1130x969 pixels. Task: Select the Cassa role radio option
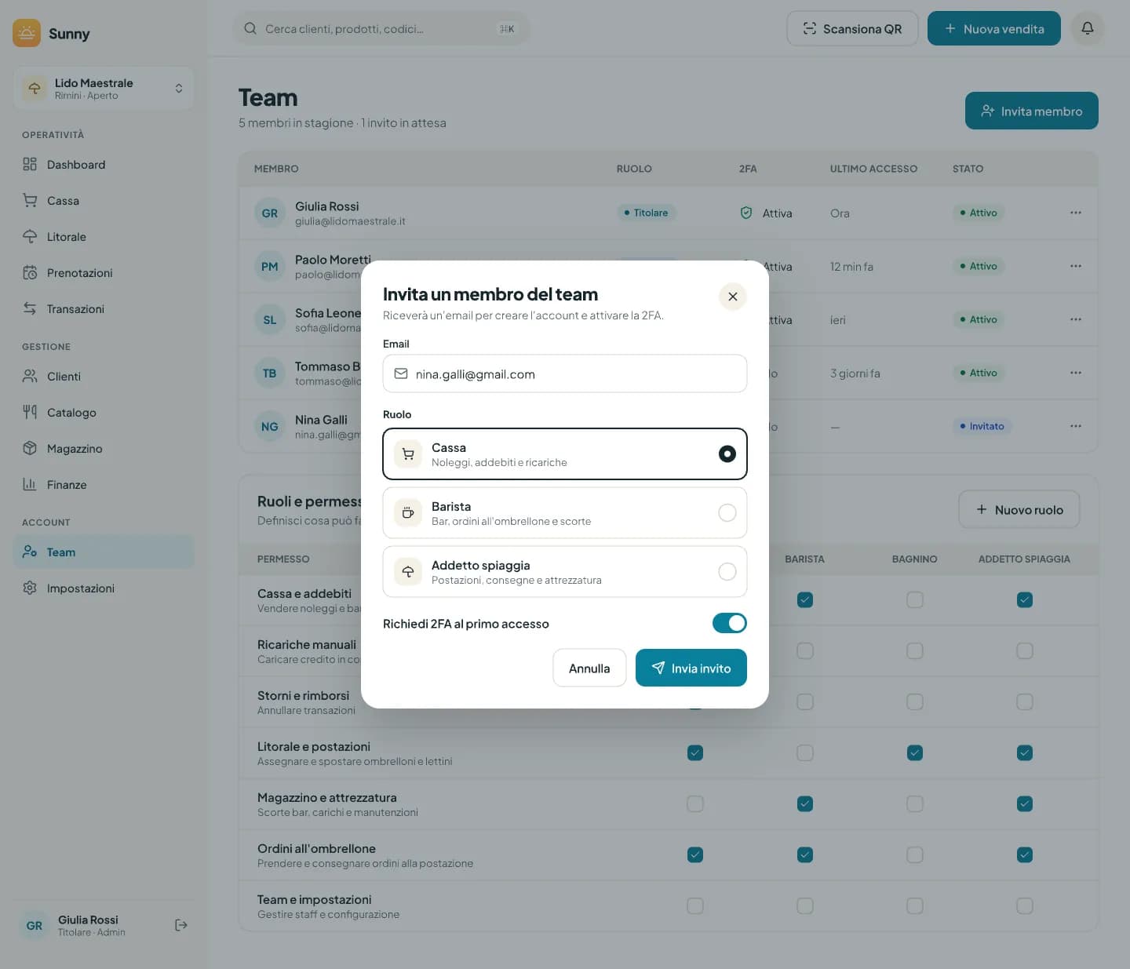click(x=564, y=454)
